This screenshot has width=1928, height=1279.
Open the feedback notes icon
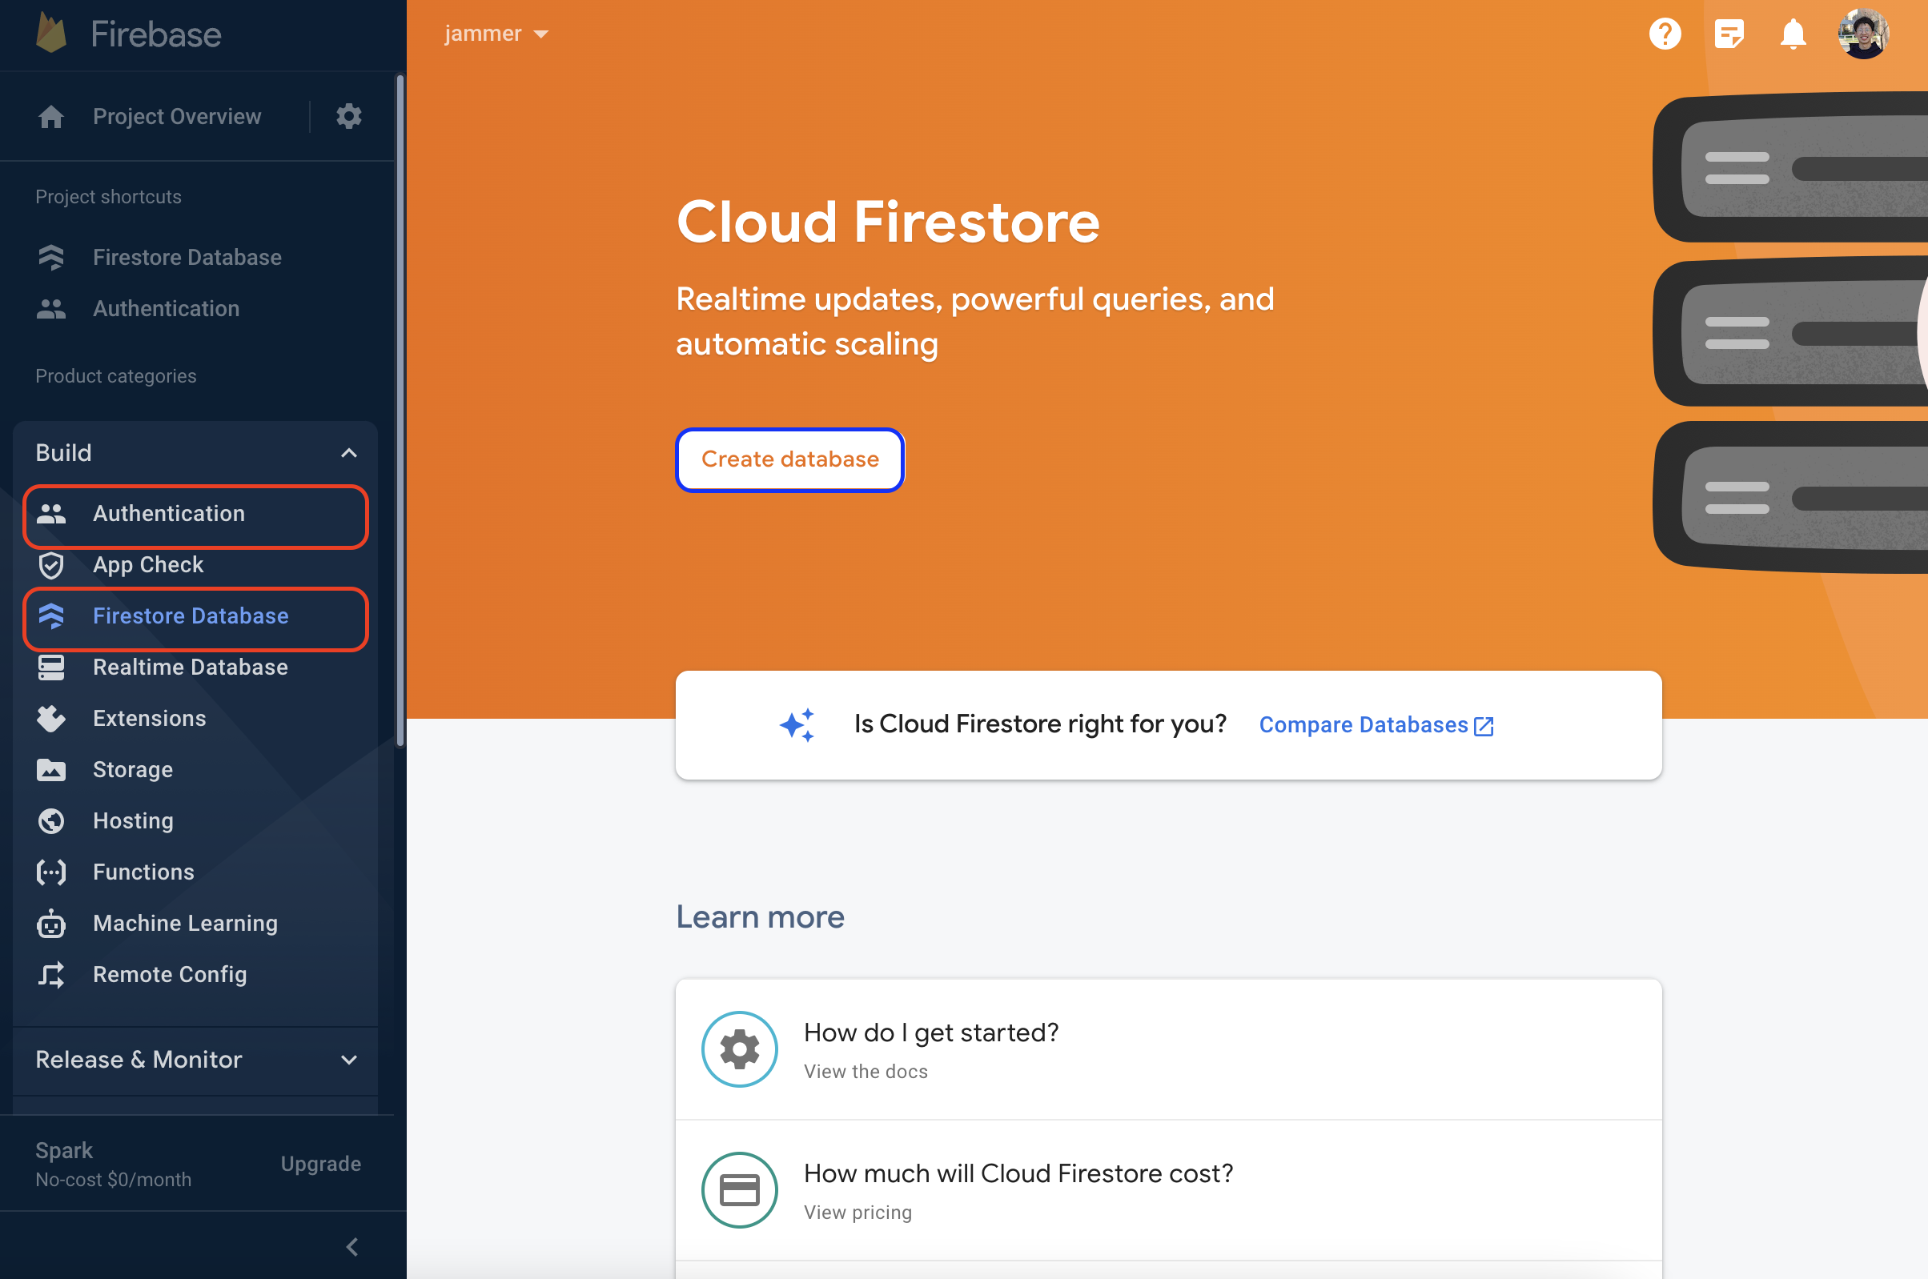click(1729, 34)
